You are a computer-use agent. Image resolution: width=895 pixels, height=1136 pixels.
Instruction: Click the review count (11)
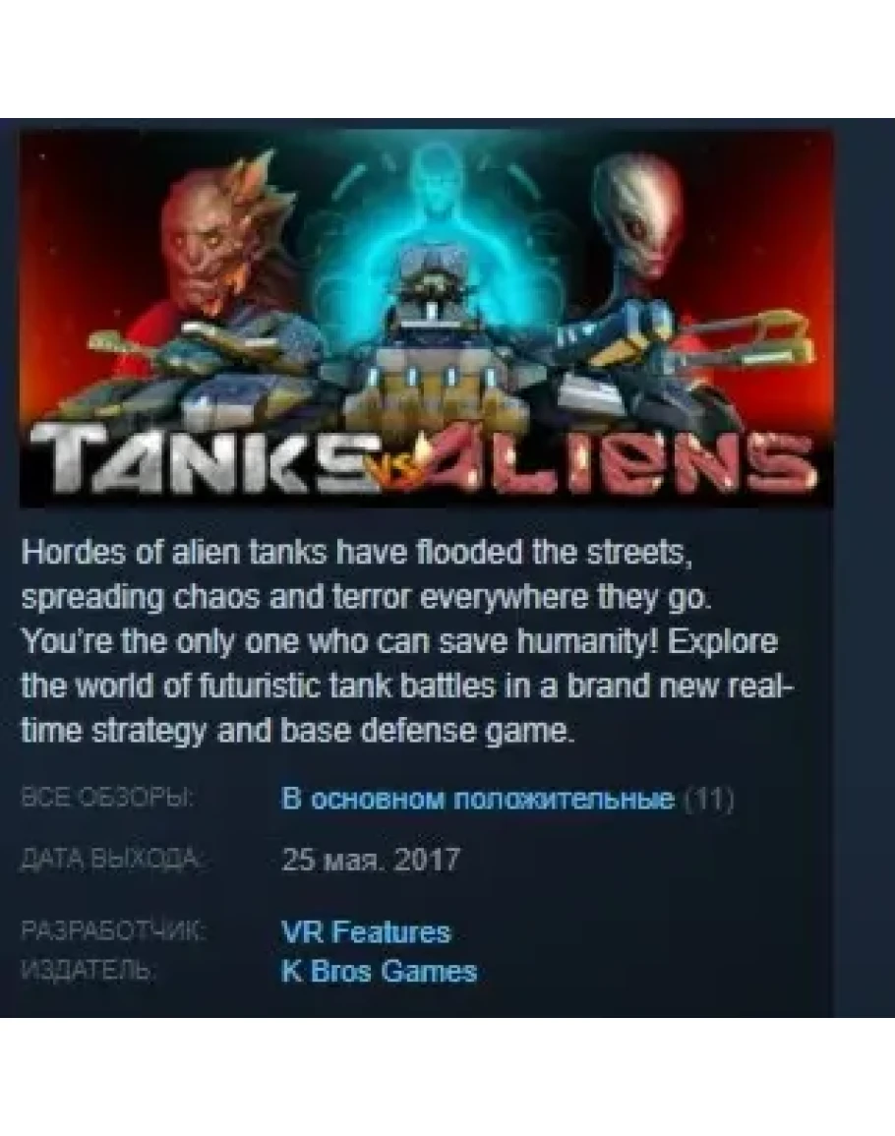pos(709,799)
